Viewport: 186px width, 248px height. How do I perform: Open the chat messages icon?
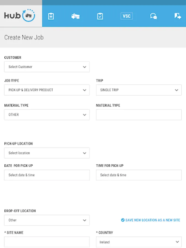tap(153, 16)
